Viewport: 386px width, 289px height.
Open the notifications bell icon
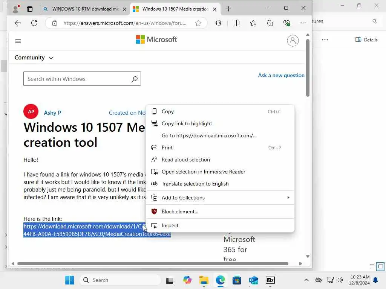[x=376, y=280]
